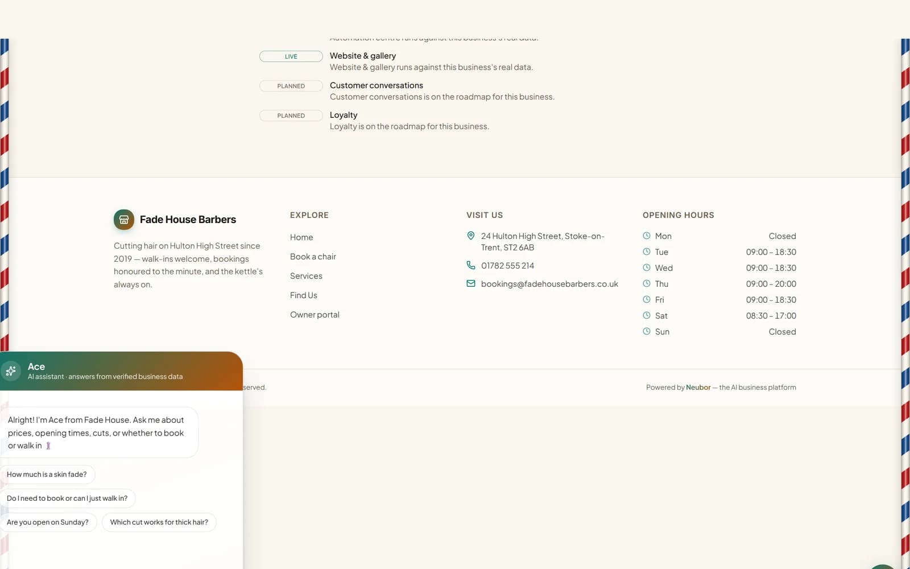This screenshot has width=910, height=569.
Task: Click the Ace assistant sparkle icon
Action: pos(10,372)
